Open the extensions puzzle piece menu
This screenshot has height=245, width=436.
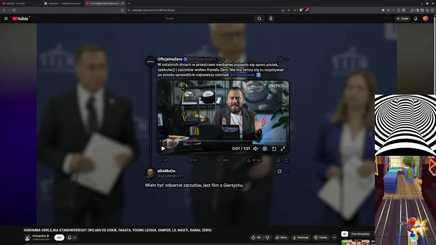click(x=399, y=10)
